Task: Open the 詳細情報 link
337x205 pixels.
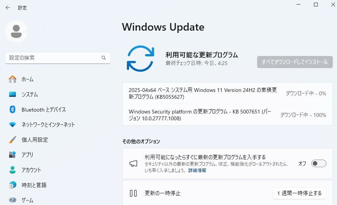Action: (x=197, y=170)
